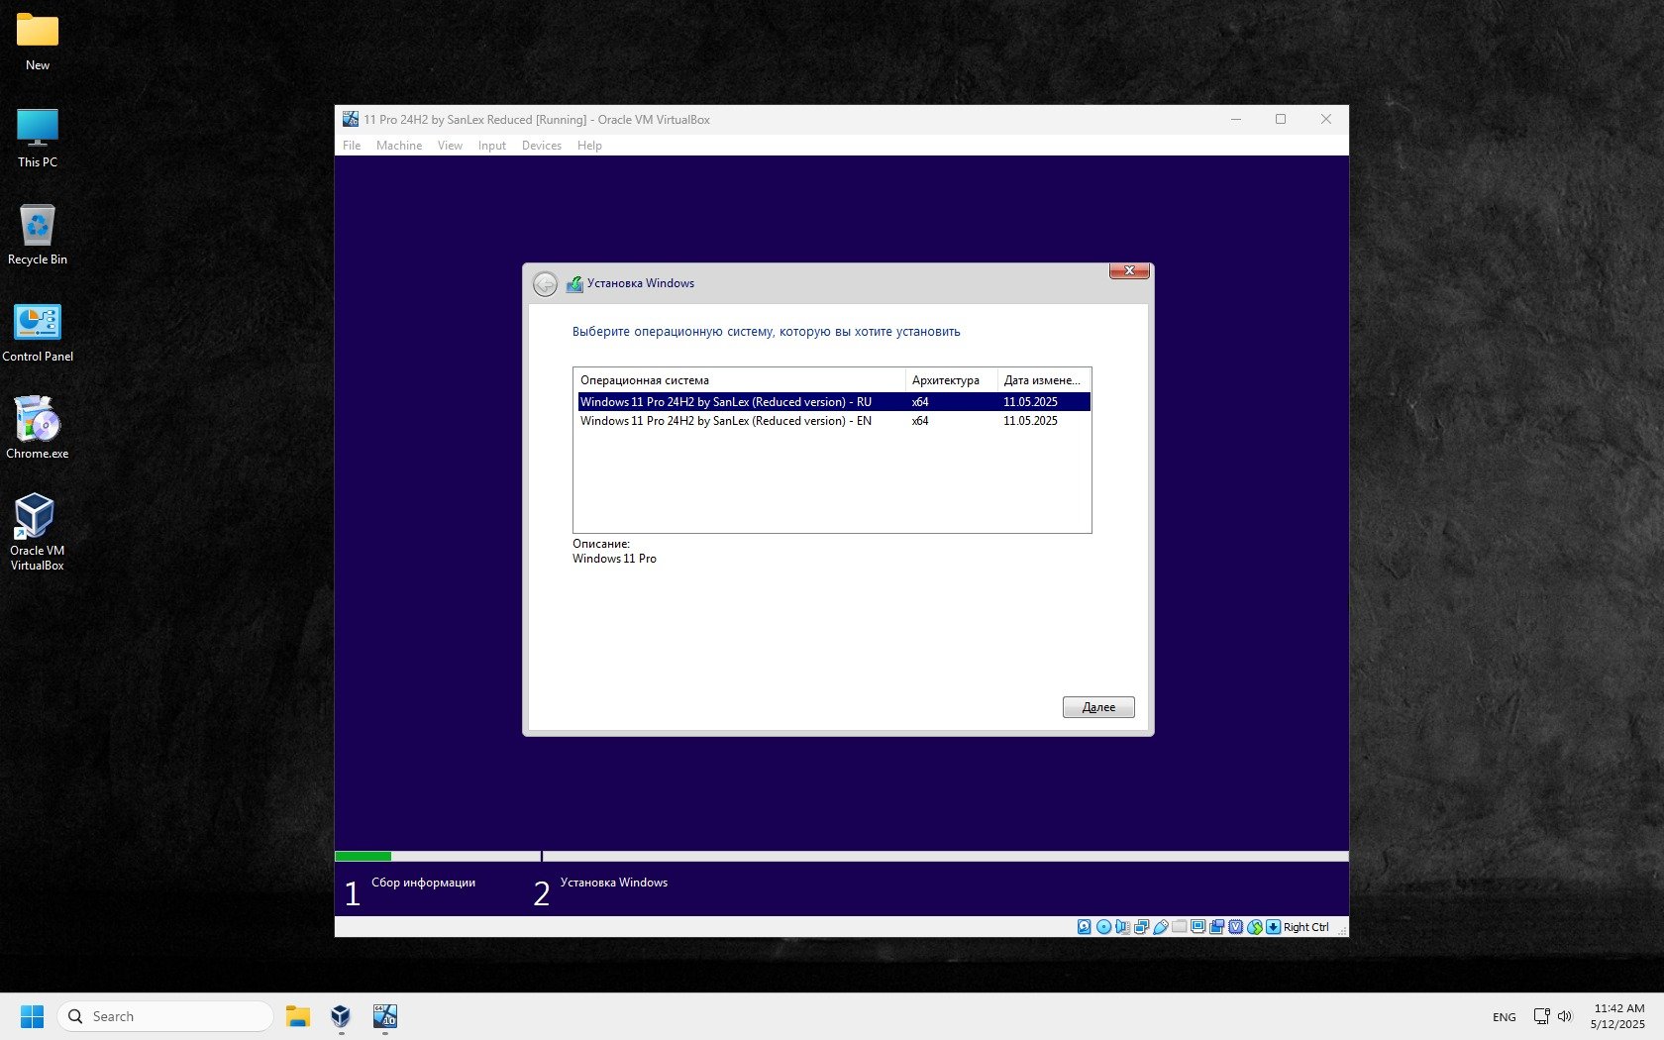Click the optical disk status icon
Image resolution: width=1664 pixels, height=1040 pixels.
tap(1103, 927)
